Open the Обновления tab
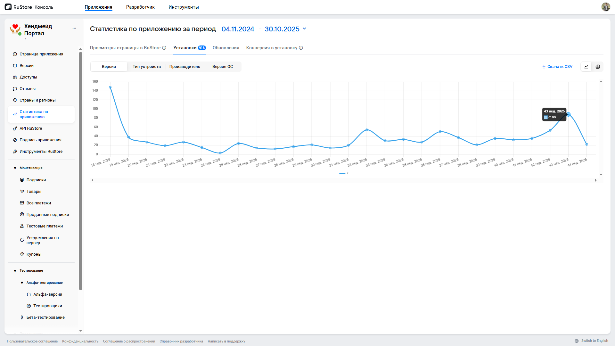The image size is (615, 346). click(x=226, y=48)
